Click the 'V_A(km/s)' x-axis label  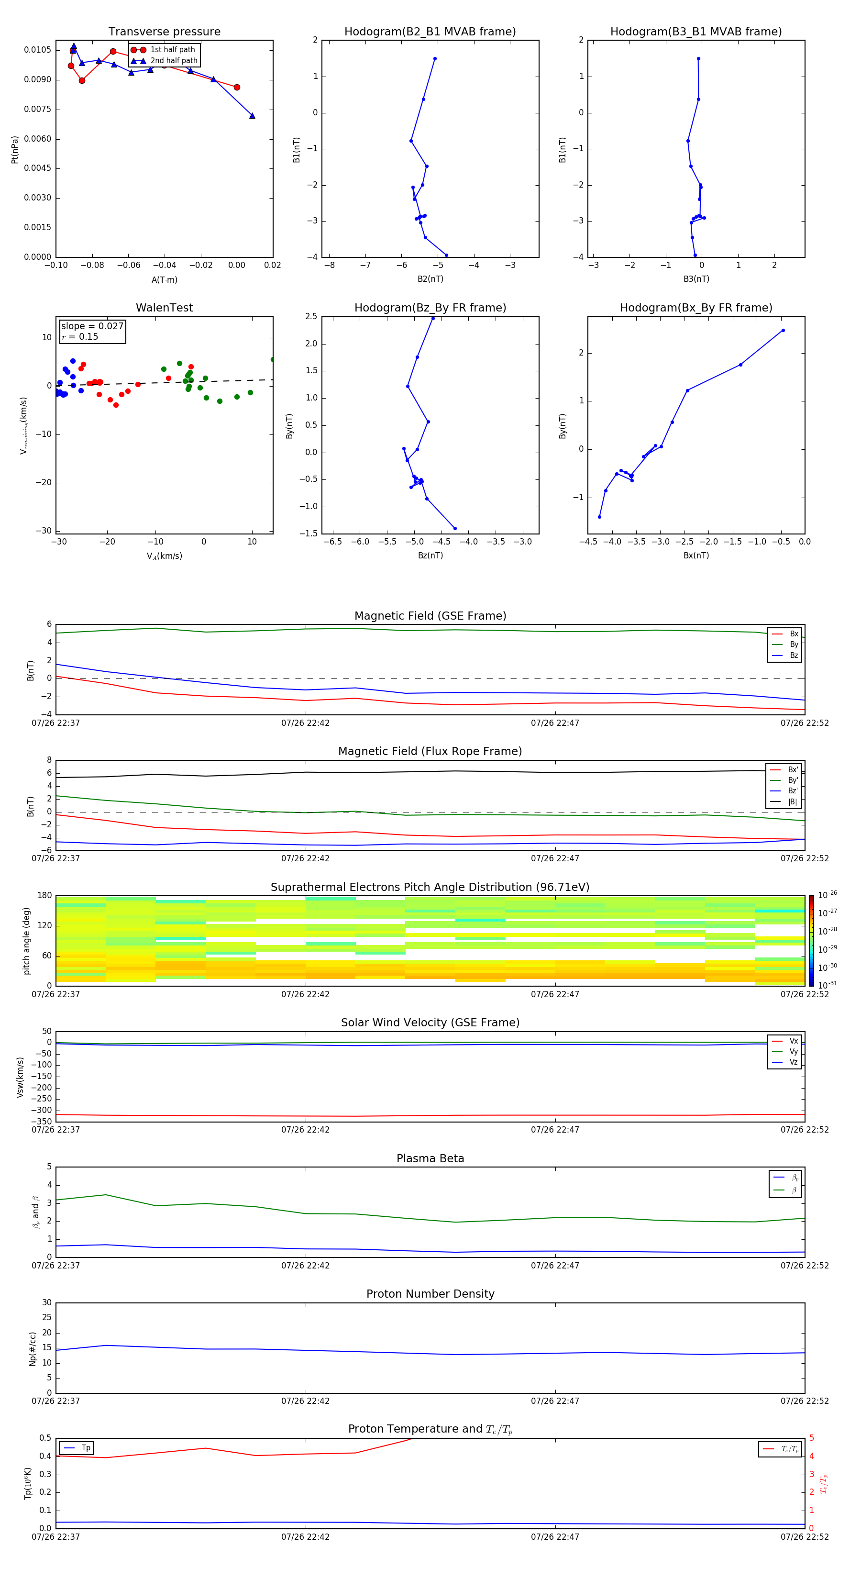164,556
